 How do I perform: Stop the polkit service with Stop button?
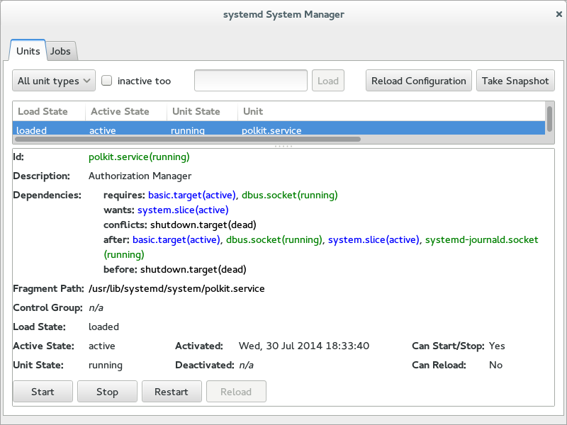[107, 392]
